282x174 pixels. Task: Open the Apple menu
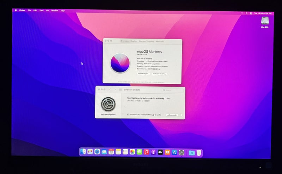pos(16,10)
